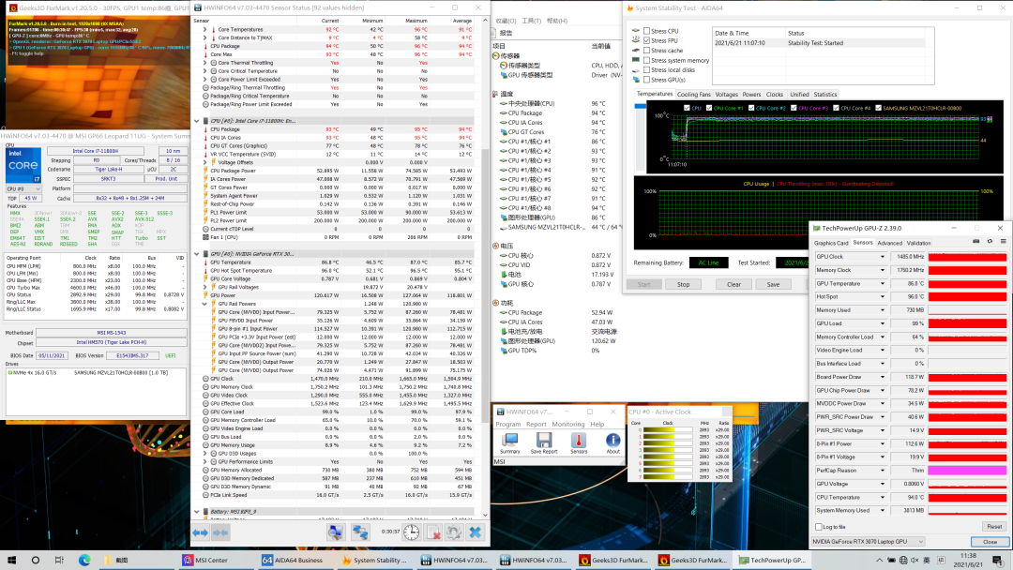
Task: Switch to the Cooling Fans tab
Action: tap(693, 94)
